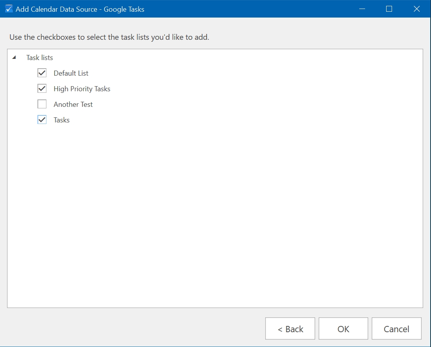
Task: Minimize the Add Calendar Data Source window
Action: click(x=362, y=9)
